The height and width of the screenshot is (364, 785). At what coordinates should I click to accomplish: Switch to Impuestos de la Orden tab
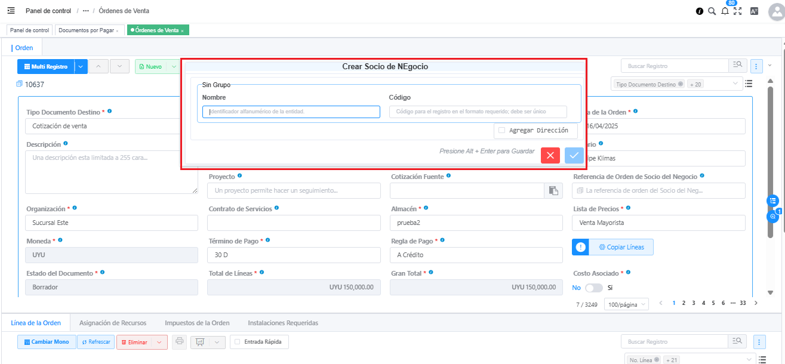click(197, 323)
